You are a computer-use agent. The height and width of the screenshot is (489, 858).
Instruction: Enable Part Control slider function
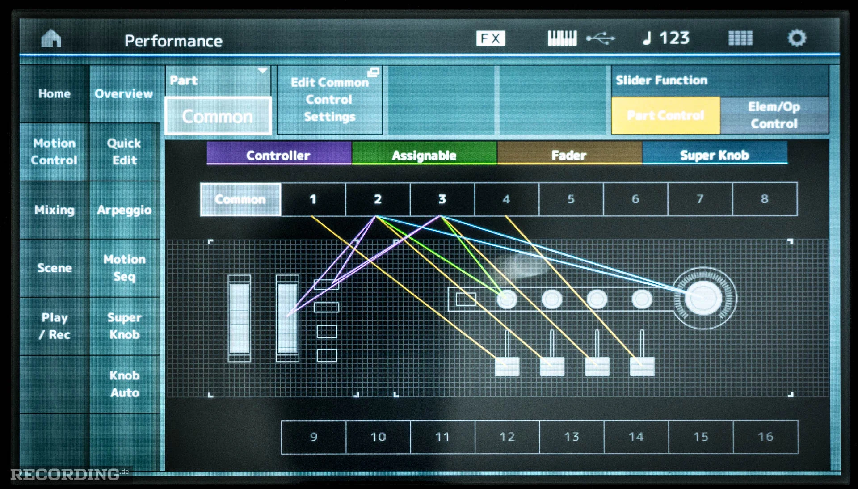666,115
